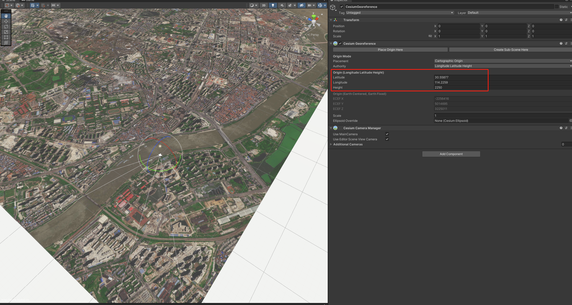Open Transform component help icon
This screenshot has width=572, height=305.
point(561,20)
